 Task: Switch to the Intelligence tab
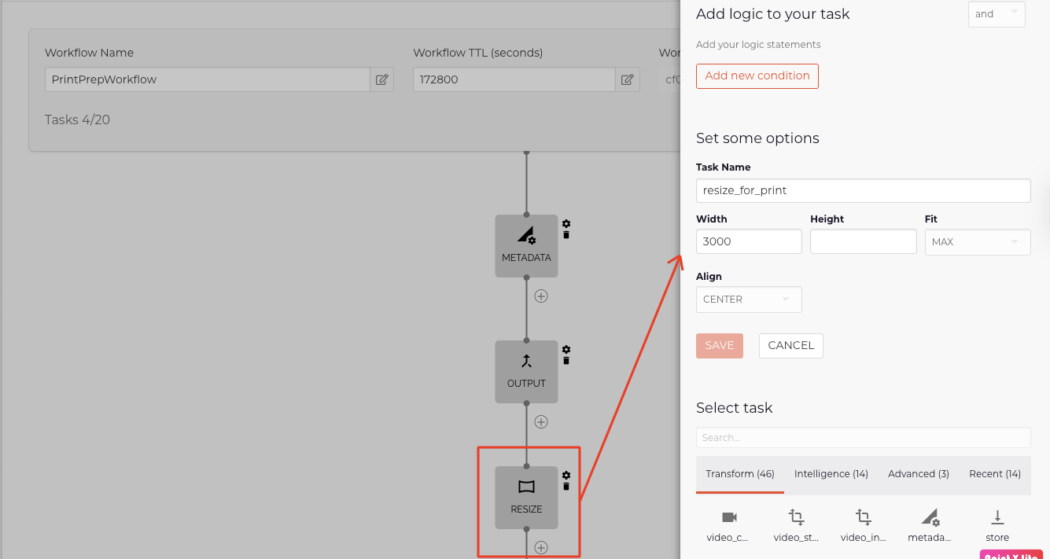pyautogui.click(x=831, y=473)
